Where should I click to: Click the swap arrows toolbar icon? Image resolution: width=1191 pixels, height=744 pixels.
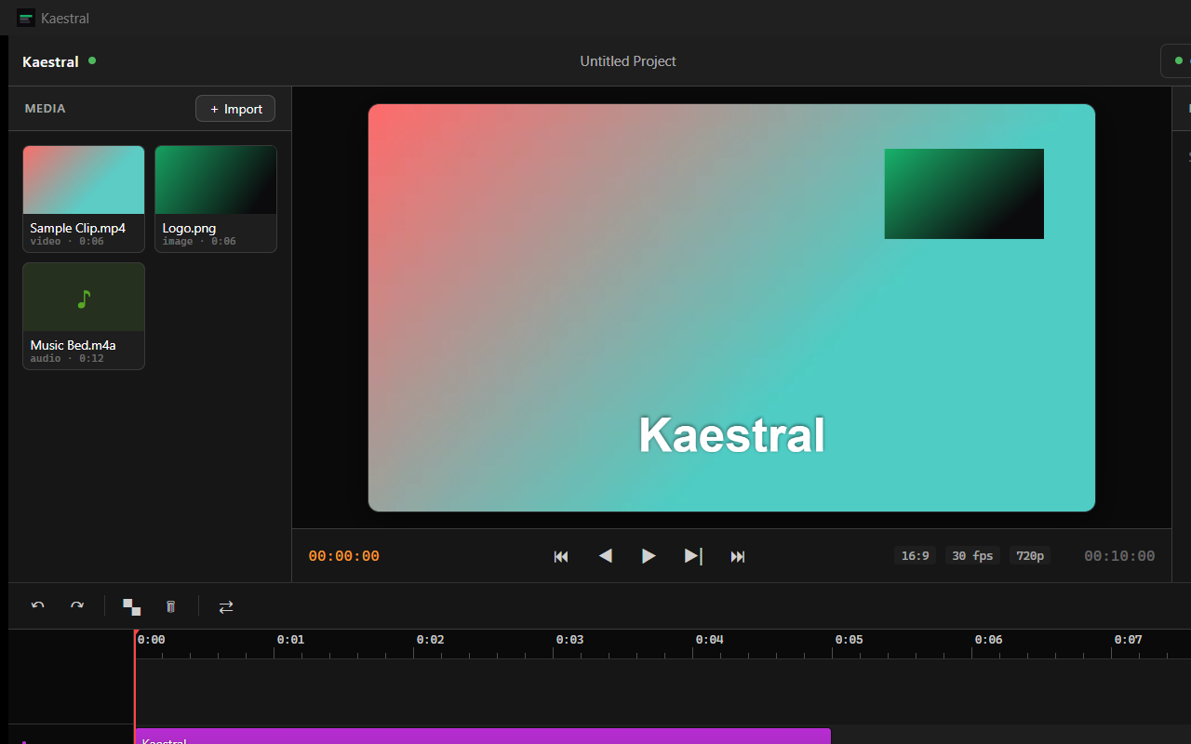(x=226, y=606)
